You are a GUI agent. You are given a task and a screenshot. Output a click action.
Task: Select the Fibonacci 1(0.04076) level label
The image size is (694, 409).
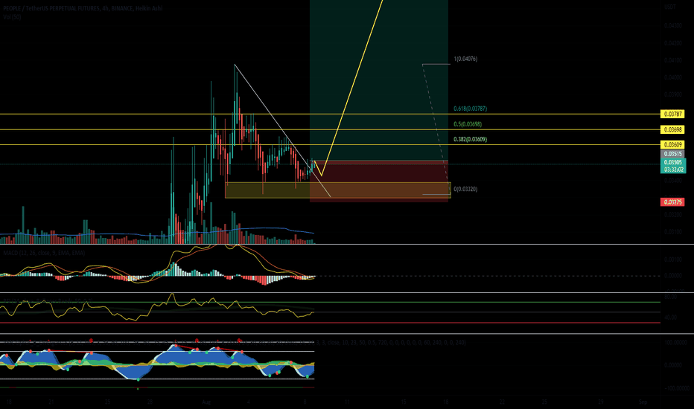[465, 59]
